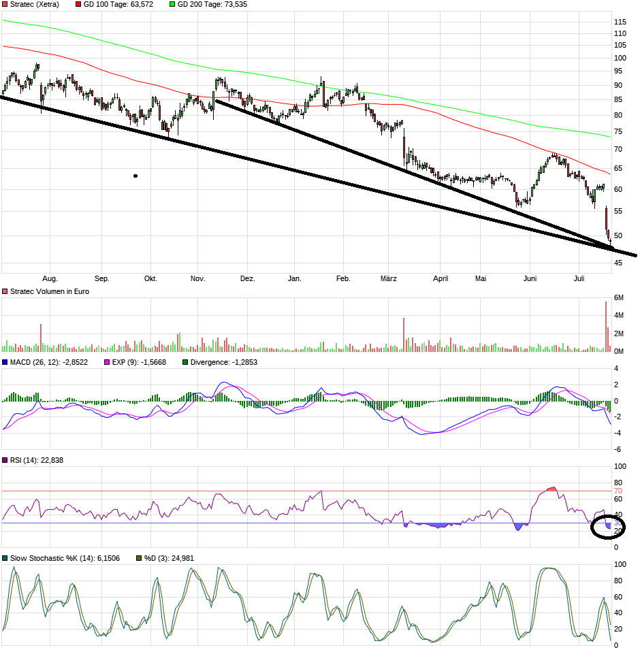Click the 'Feb.' month axis label

tap(343, 279)
